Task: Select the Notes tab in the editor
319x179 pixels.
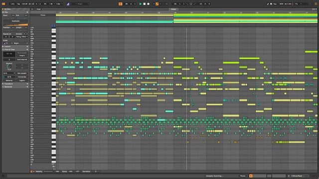Action: (x=173, y=9)
